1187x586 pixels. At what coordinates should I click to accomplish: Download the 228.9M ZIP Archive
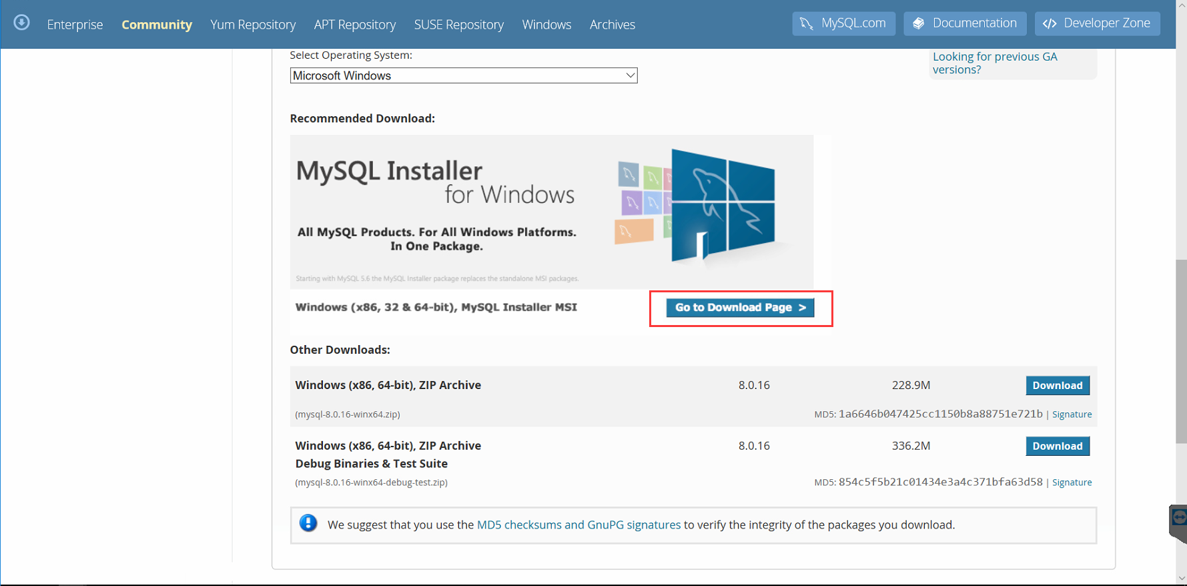[x=1058, y=385]
